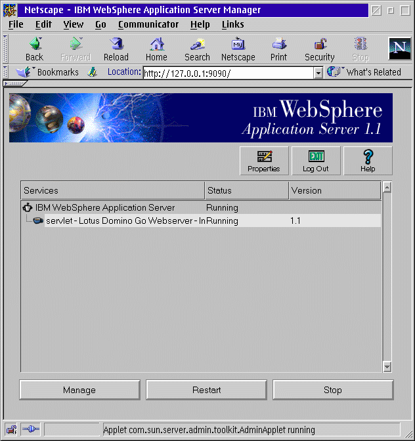Click the WebSphere Application Server tree icon
This screenshot has height=441, width=415.
[28, 207]
